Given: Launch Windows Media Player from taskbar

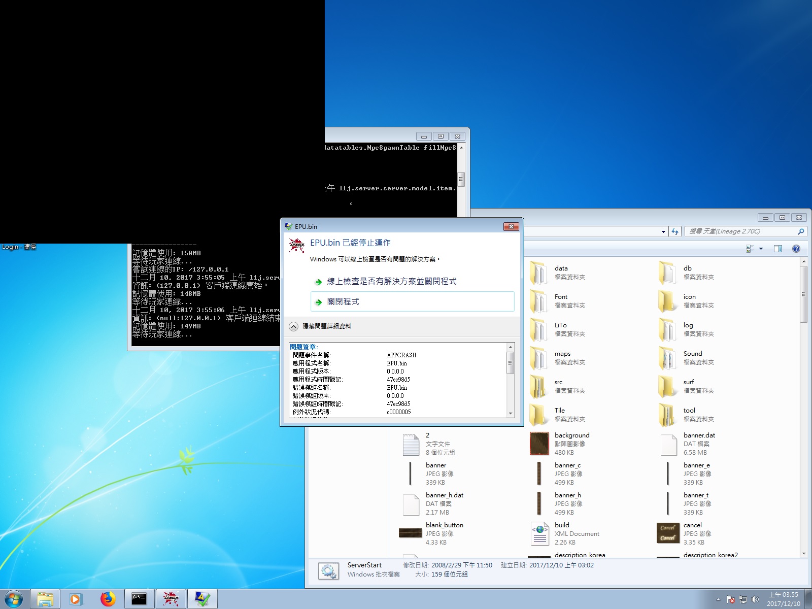Looking at the screenshot, I should tap(75, 599).
